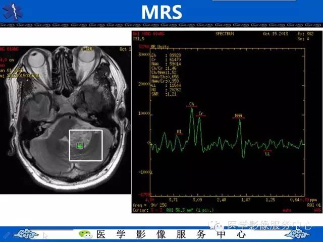Image resolution: width=323 pixels, height=242 pixels.
Task: Click the Freq = 90/ 256 readout
Action: point(150,205)
